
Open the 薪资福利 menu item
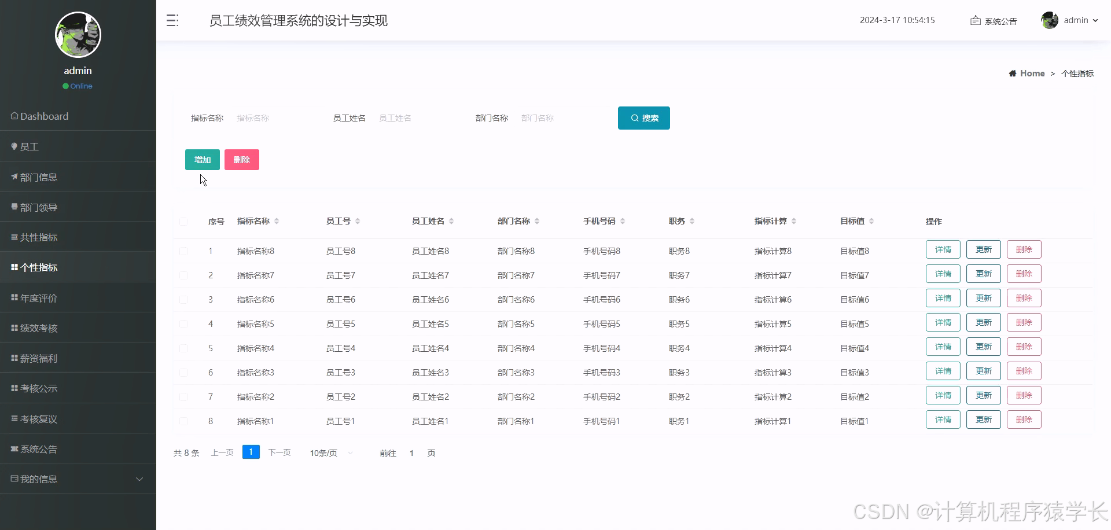point(78,358)
